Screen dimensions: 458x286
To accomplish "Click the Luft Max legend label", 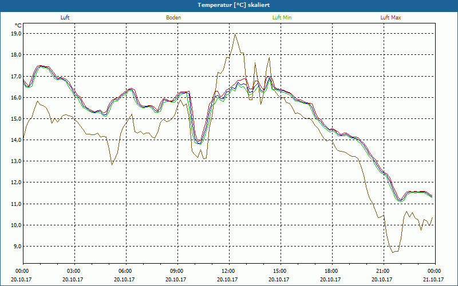I will coord(390,18).
